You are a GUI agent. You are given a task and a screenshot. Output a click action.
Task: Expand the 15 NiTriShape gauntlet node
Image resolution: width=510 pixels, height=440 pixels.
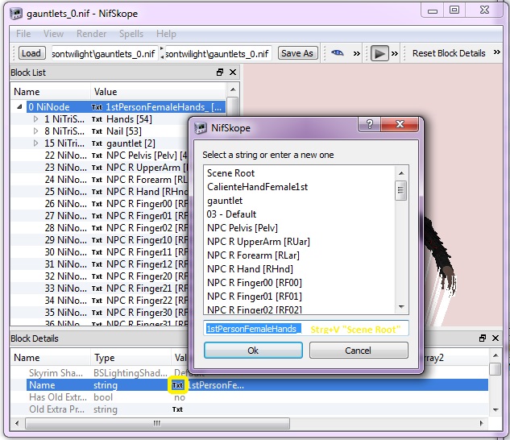click(35, 143)
